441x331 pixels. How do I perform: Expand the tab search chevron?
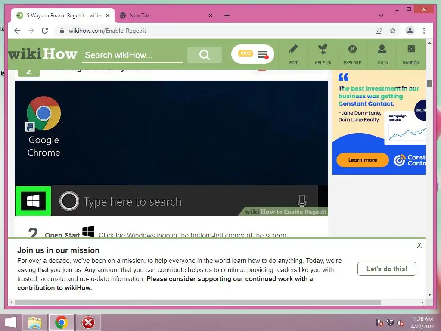tap(381, 16)
